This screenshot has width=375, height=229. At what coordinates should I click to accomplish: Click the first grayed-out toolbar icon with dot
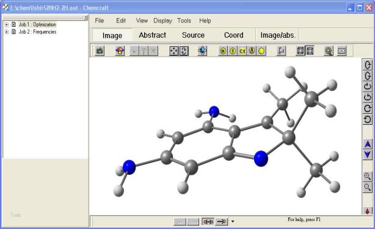(134, 51)
